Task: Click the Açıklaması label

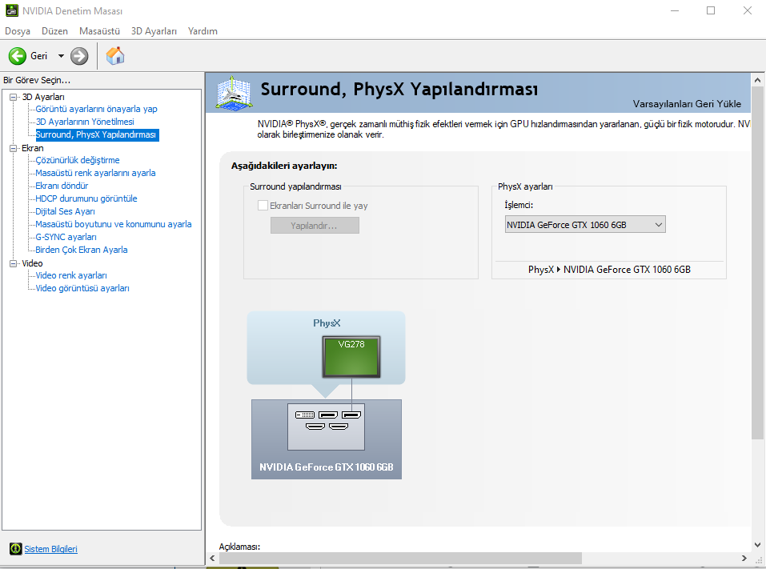Action: 239,547
